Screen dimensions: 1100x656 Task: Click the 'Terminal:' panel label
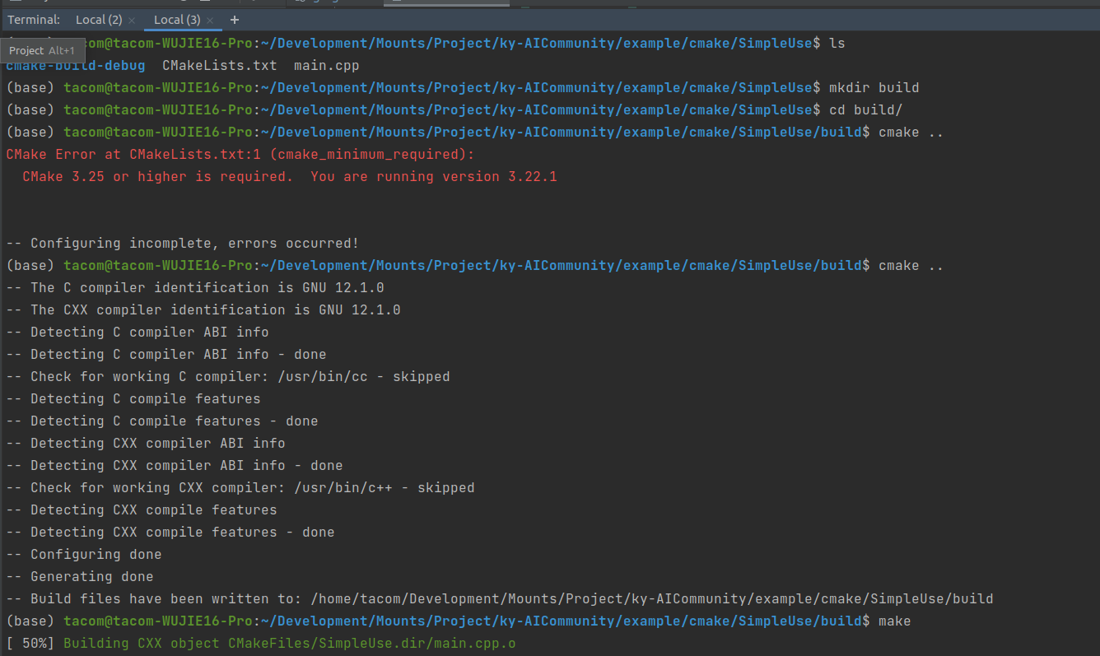click(34, 20)
